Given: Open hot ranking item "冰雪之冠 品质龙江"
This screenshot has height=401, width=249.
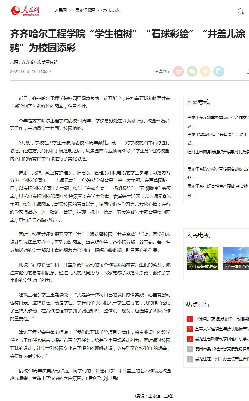Looking at the screenshot, I should click(x=222, y=319).
